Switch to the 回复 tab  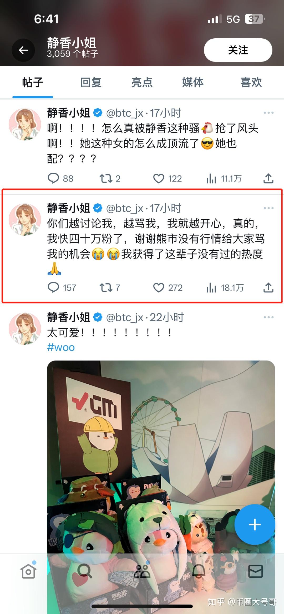(x=91, y=82)
